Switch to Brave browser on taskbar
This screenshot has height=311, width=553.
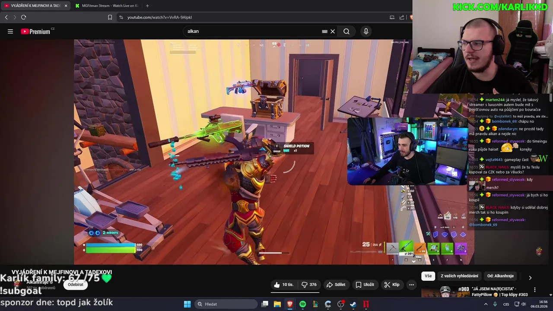(290, 304)
